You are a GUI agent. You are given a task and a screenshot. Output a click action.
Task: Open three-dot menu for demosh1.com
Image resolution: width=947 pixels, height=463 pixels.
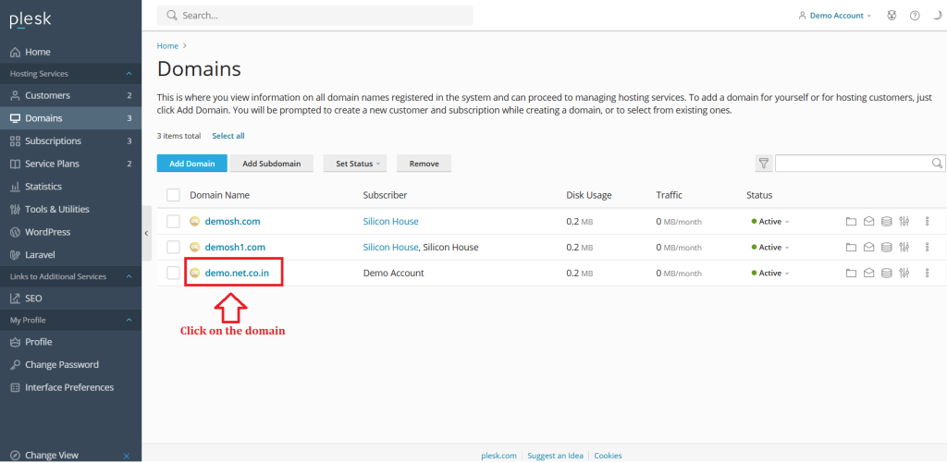(927, 247)
